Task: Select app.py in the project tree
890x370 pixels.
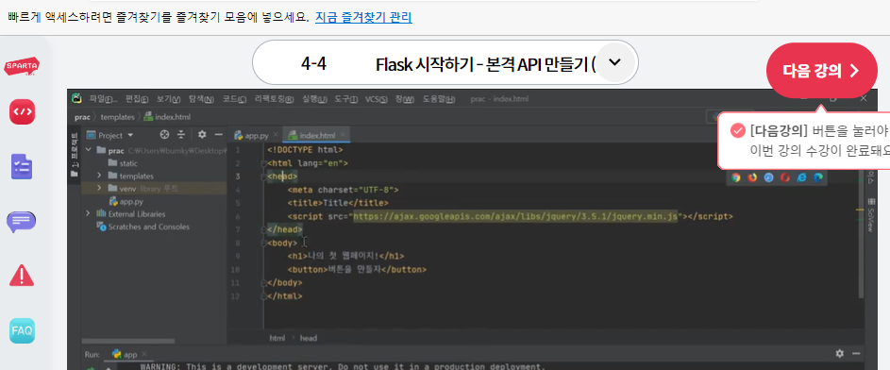Action: pyautogui.click(x=126, y=201)
